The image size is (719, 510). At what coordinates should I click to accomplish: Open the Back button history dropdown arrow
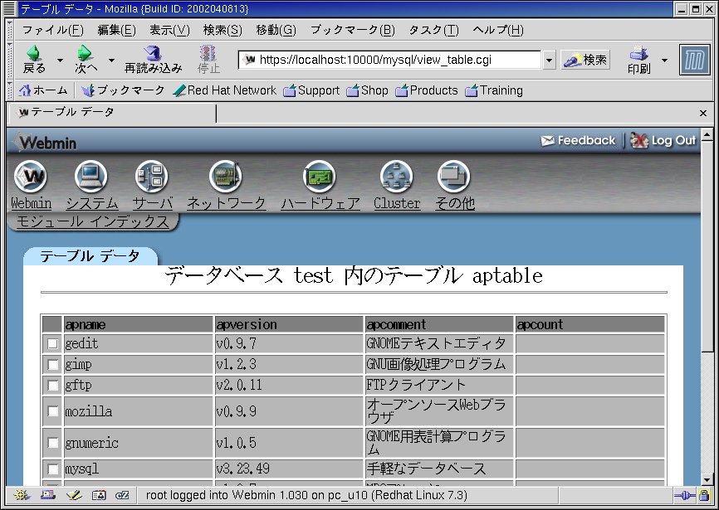point(60,60)
